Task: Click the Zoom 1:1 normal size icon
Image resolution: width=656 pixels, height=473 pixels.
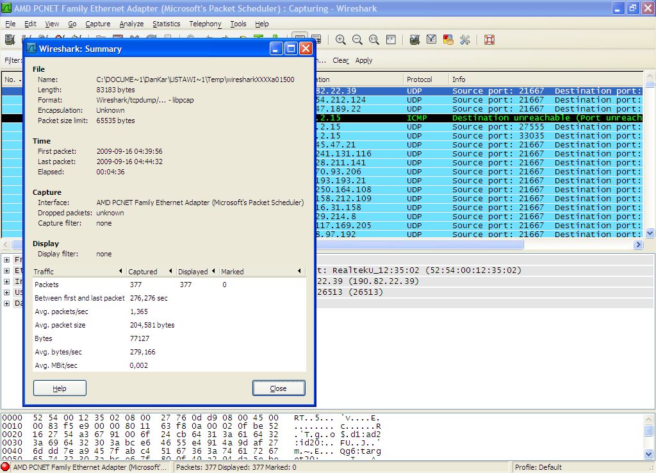Action: tap(374, 40)
